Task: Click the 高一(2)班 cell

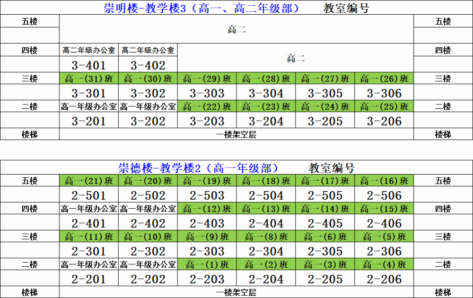Action: coord(266,264)
